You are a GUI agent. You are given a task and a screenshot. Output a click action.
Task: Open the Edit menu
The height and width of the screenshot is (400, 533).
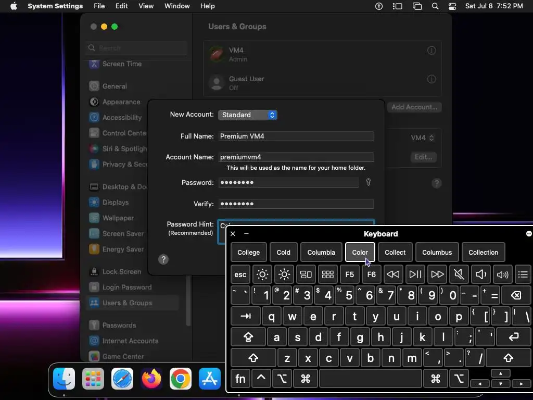point(121,6)
